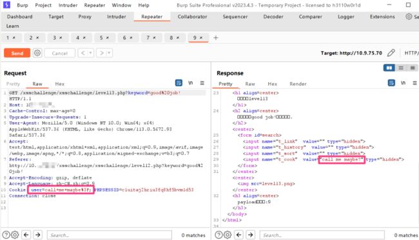Switch Request view to Raw
The width and height of the screenshot is (419, 240).
click(x=37, y=84)
